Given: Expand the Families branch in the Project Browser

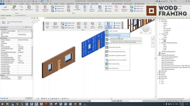Looking at the screenshot, I should (x=158, y=73).
